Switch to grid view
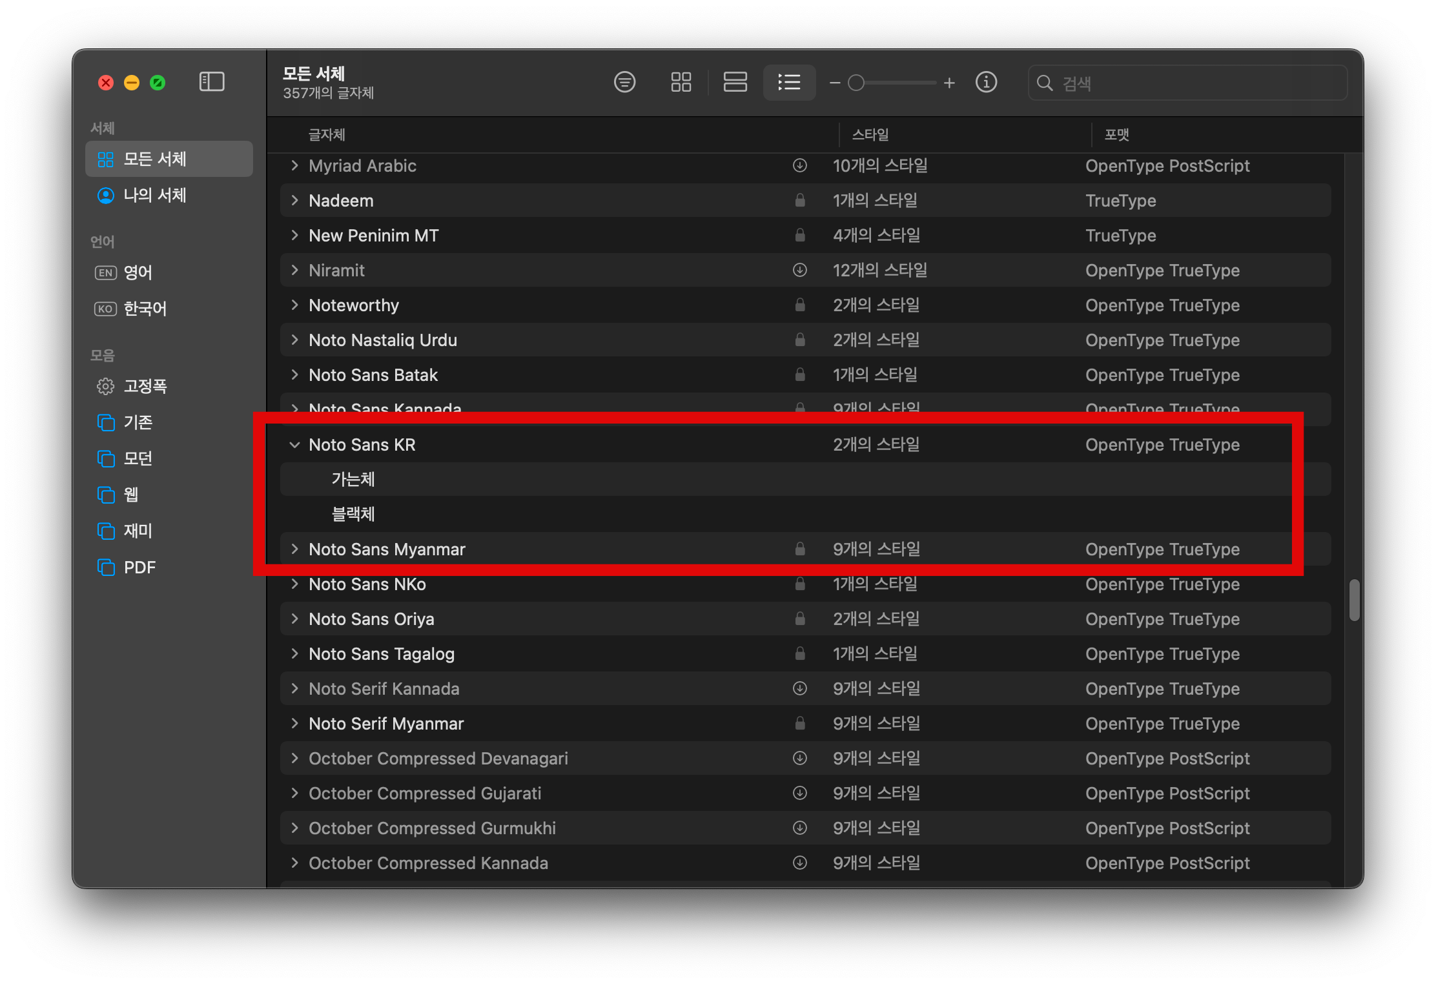 coord(681,82)
